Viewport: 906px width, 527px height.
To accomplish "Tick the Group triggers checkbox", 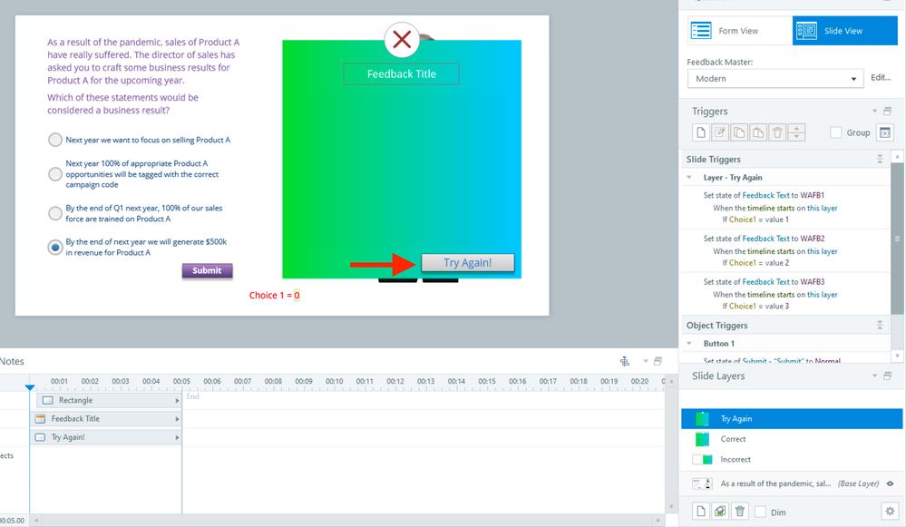I will coord(835,132).
